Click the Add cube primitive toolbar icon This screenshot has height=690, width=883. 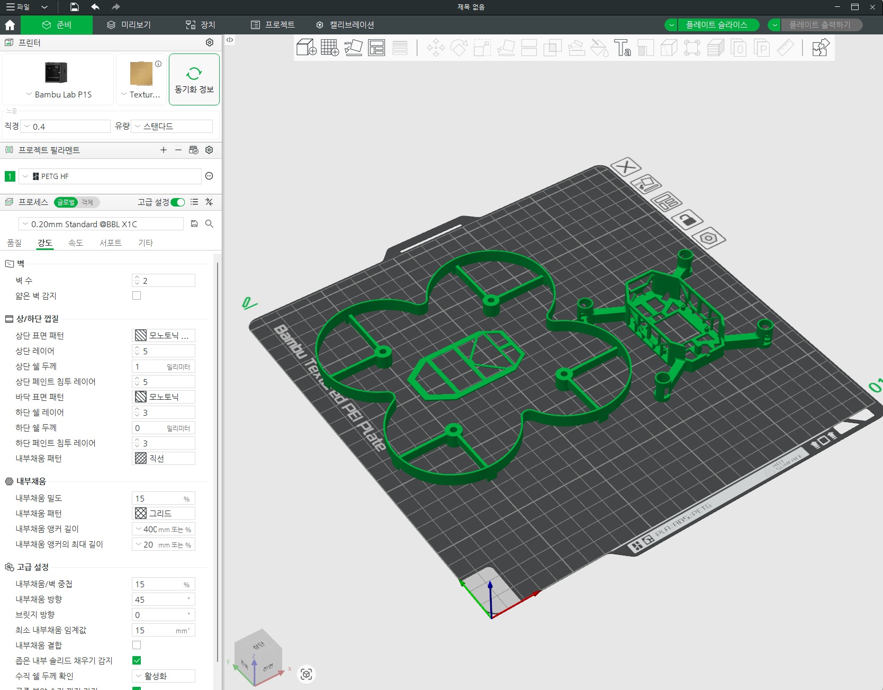[307, 48]
